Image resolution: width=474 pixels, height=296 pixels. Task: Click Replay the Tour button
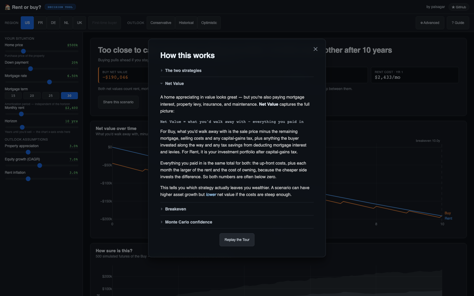point(237,240)
